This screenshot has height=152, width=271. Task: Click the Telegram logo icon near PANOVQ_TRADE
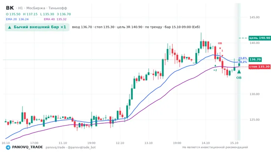tap(8, 147)
